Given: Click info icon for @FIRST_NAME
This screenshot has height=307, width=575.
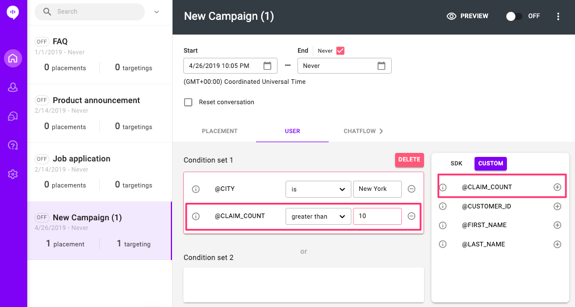Looking at the screenshot, I should click(x=443, y=225).
